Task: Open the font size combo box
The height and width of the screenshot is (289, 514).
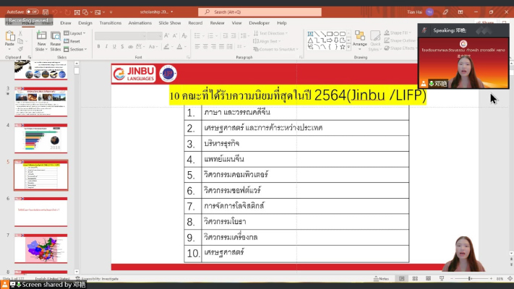Action: coord(155,35)
